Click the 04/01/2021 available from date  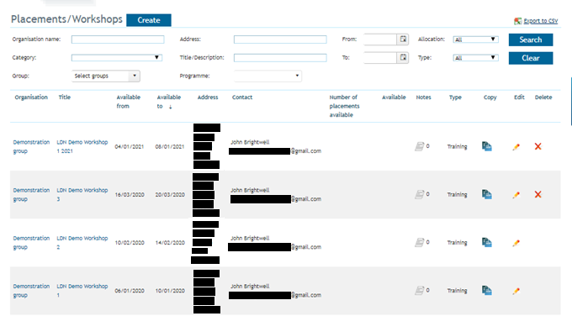point(130,147)
